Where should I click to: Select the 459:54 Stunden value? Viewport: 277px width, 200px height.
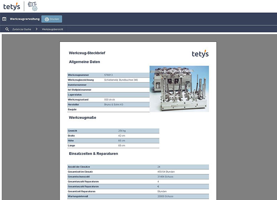click(166, 172)
